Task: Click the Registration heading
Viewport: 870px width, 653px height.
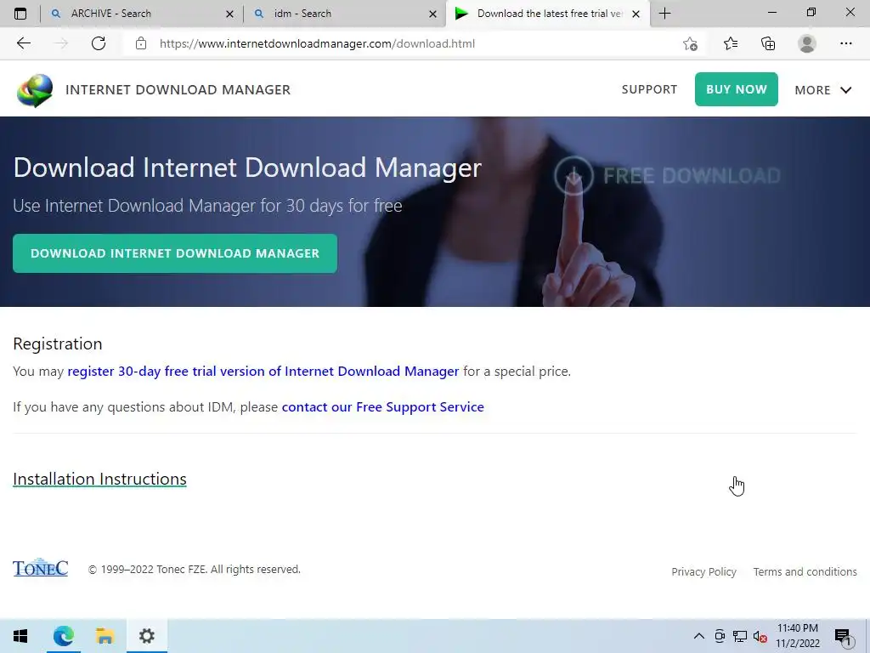Action: pos(58,344)
